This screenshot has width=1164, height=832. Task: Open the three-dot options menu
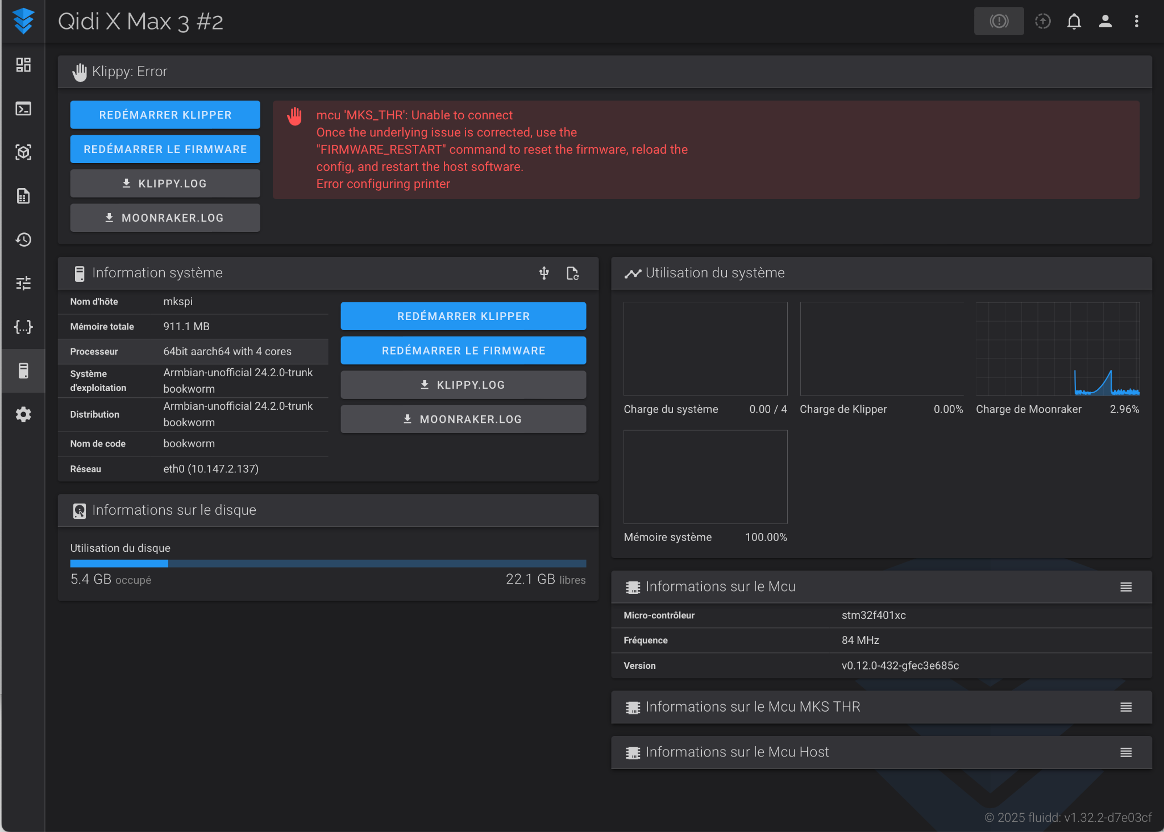1136,22
